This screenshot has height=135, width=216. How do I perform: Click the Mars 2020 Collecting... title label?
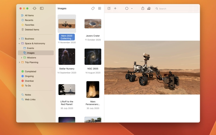67,37
